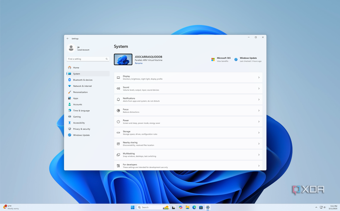Click the network icon in system tray
The height and width of the screenshot is (211, 340).
pos(321,207)
